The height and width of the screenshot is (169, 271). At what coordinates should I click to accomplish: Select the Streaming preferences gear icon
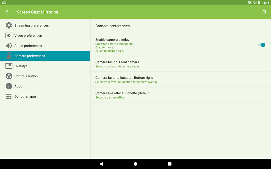point(9,25)
